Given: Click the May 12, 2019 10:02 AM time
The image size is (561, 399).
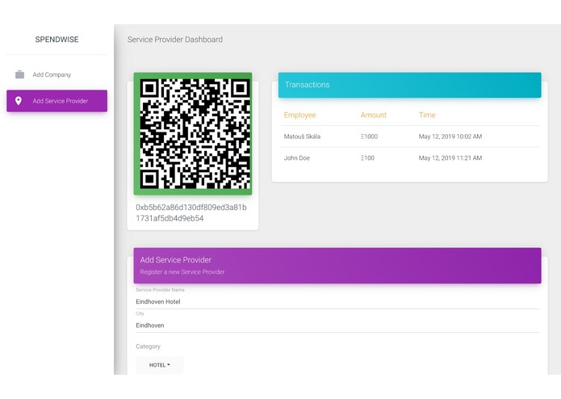Looking at the screenshot, I should pyautogui.click(x=450, y=136).
